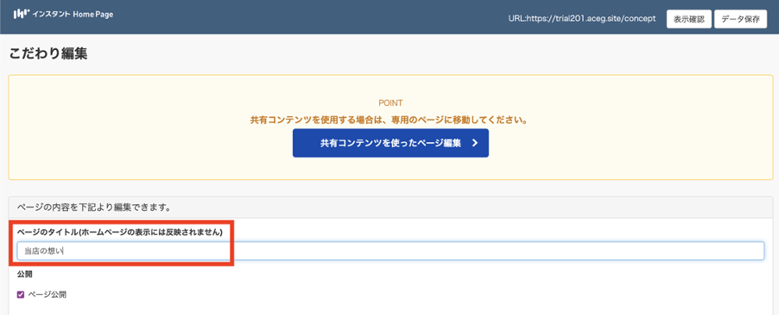The image size is (779, 315).
Task: Uncheck the ページ公開 checkbox
Action: click(x=21, y=295)
